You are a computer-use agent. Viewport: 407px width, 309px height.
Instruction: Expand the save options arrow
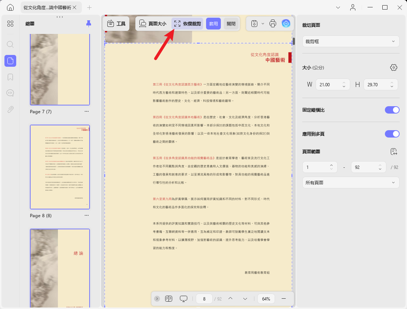[x=263, y=24]
